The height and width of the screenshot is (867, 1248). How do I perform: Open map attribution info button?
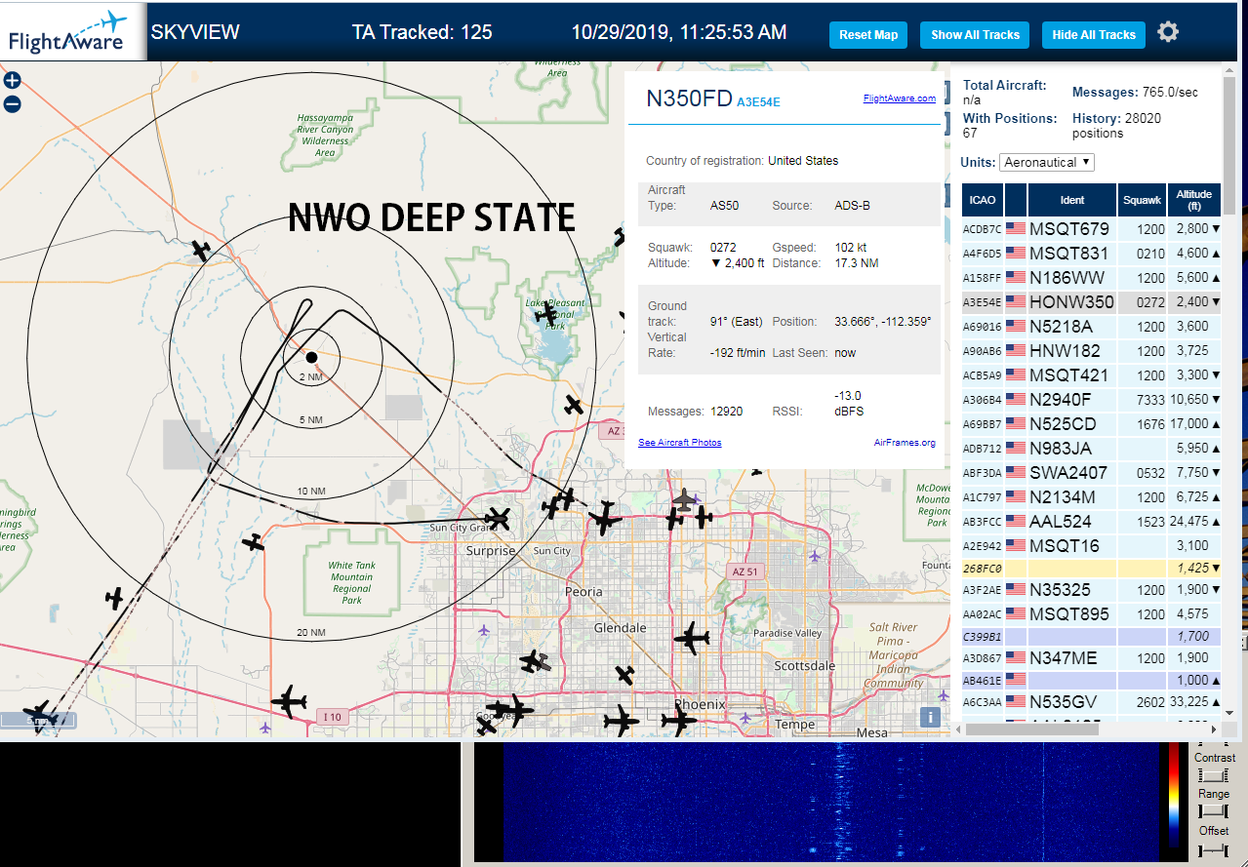click(931, 718)
